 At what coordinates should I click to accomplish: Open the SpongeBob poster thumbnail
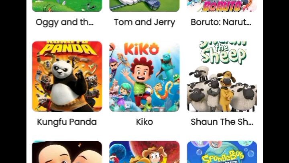point(222,152)
